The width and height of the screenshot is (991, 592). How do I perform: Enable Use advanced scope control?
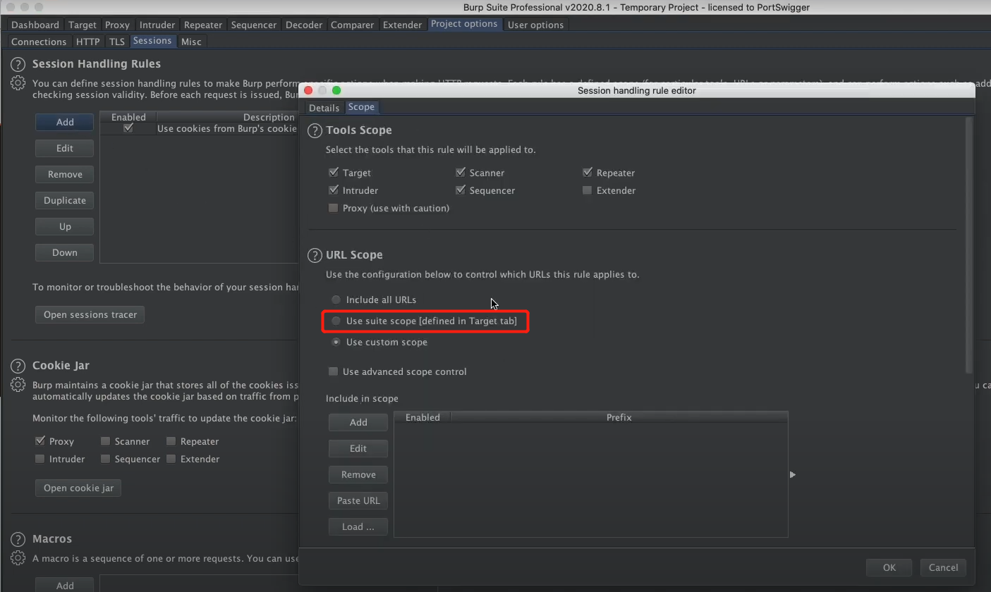click(334, 371)
